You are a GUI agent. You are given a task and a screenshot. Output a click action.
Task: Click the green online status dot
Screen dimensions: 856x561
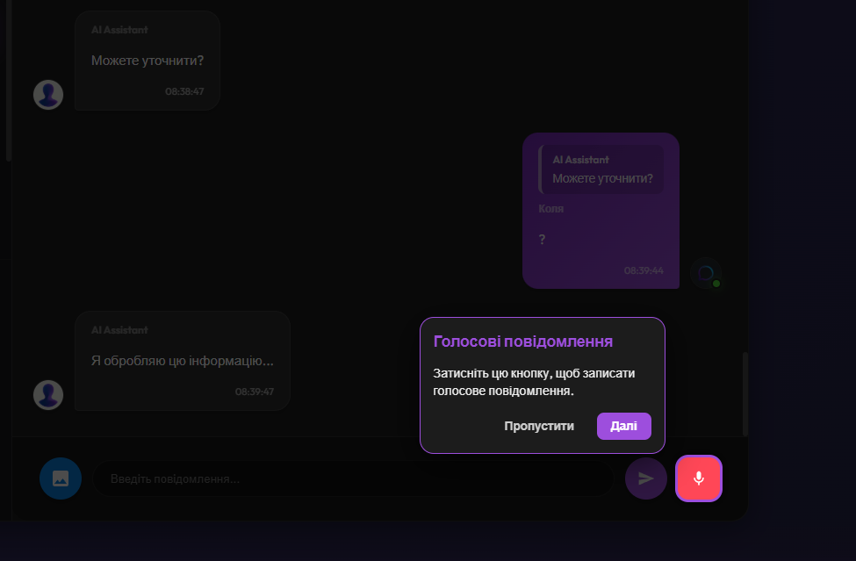click(x=716, y=284)
